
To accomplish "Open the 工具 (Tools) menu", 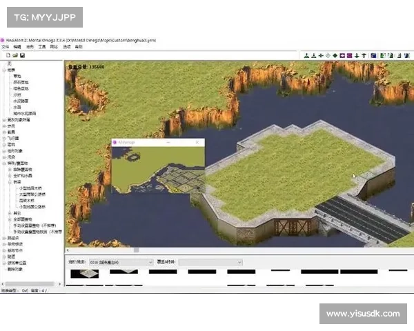I will 42,47.
